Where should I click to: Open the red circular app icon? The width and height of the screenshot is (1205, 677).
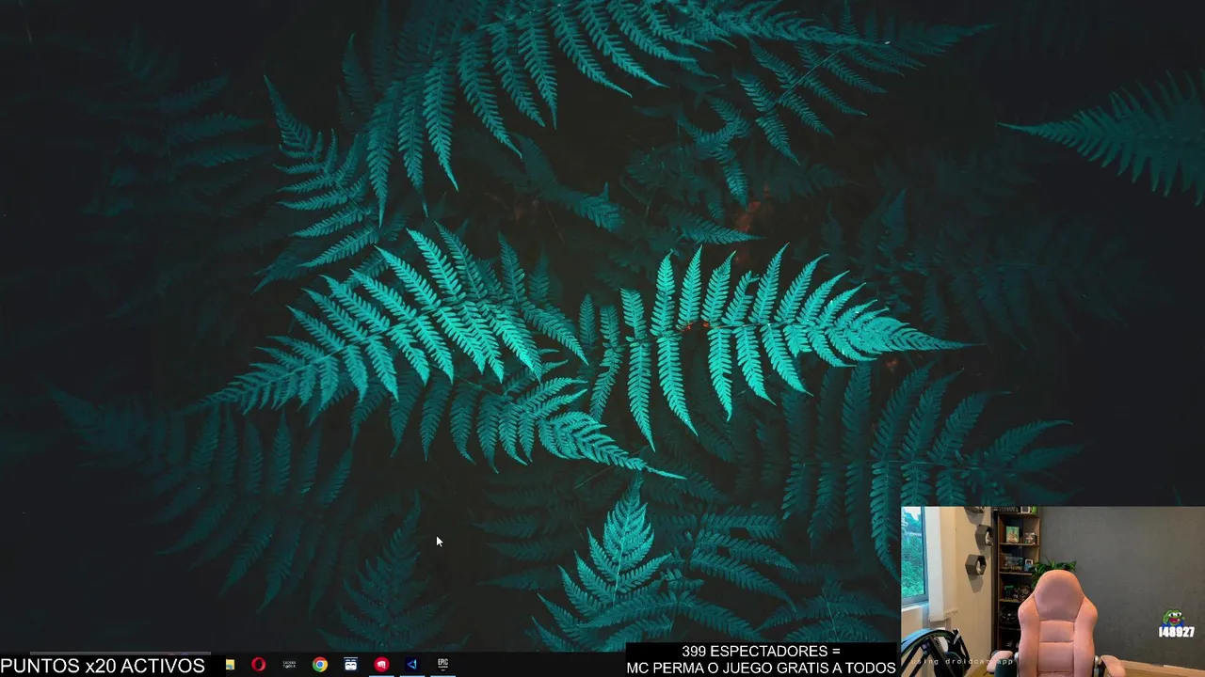381,665
